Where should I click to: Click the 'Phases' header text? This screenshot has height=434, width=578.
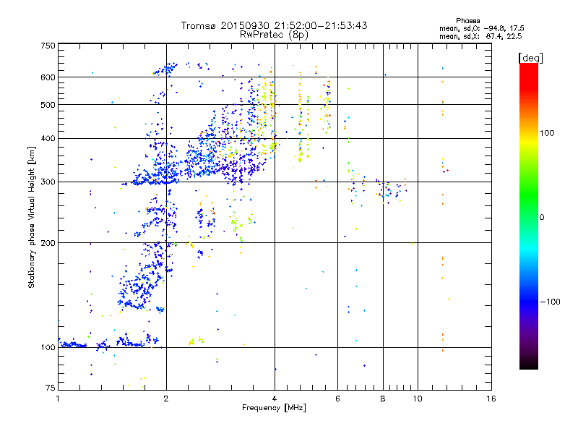[467, 21]
